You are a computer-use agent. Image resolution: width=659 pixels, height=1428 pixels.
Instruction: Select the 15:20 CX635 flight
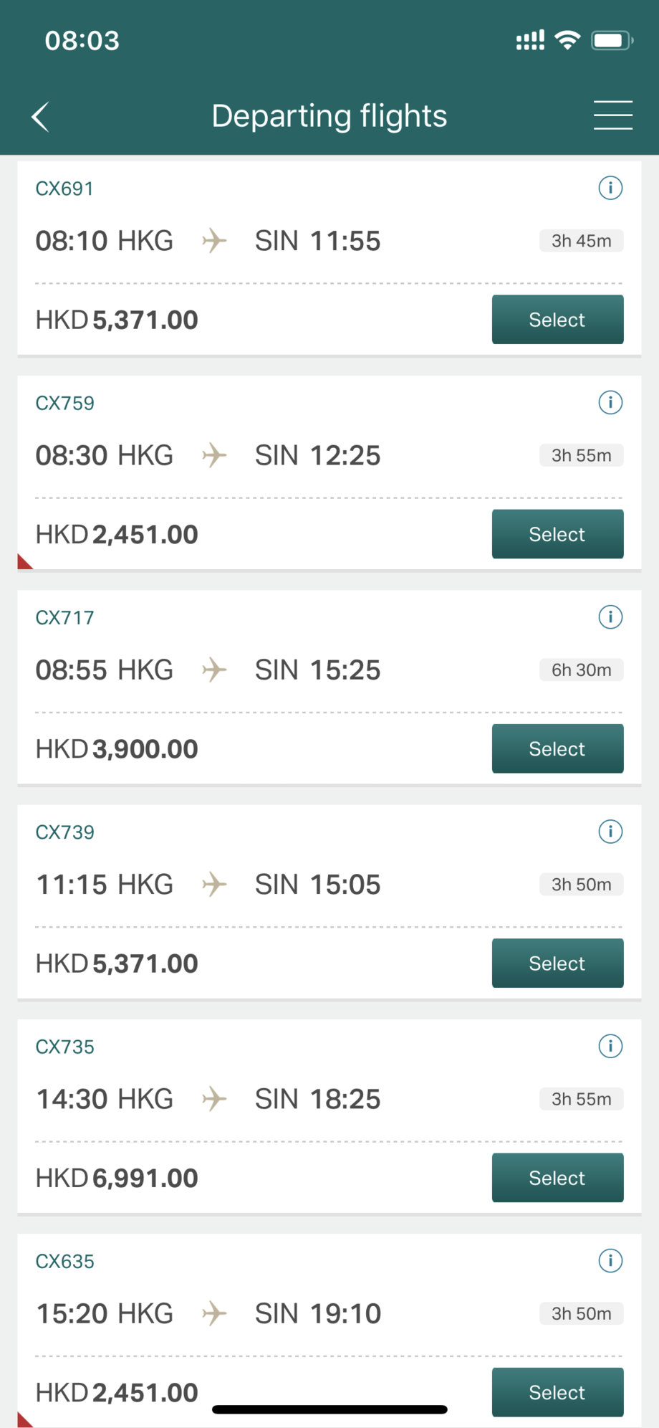coord(557,1392)
